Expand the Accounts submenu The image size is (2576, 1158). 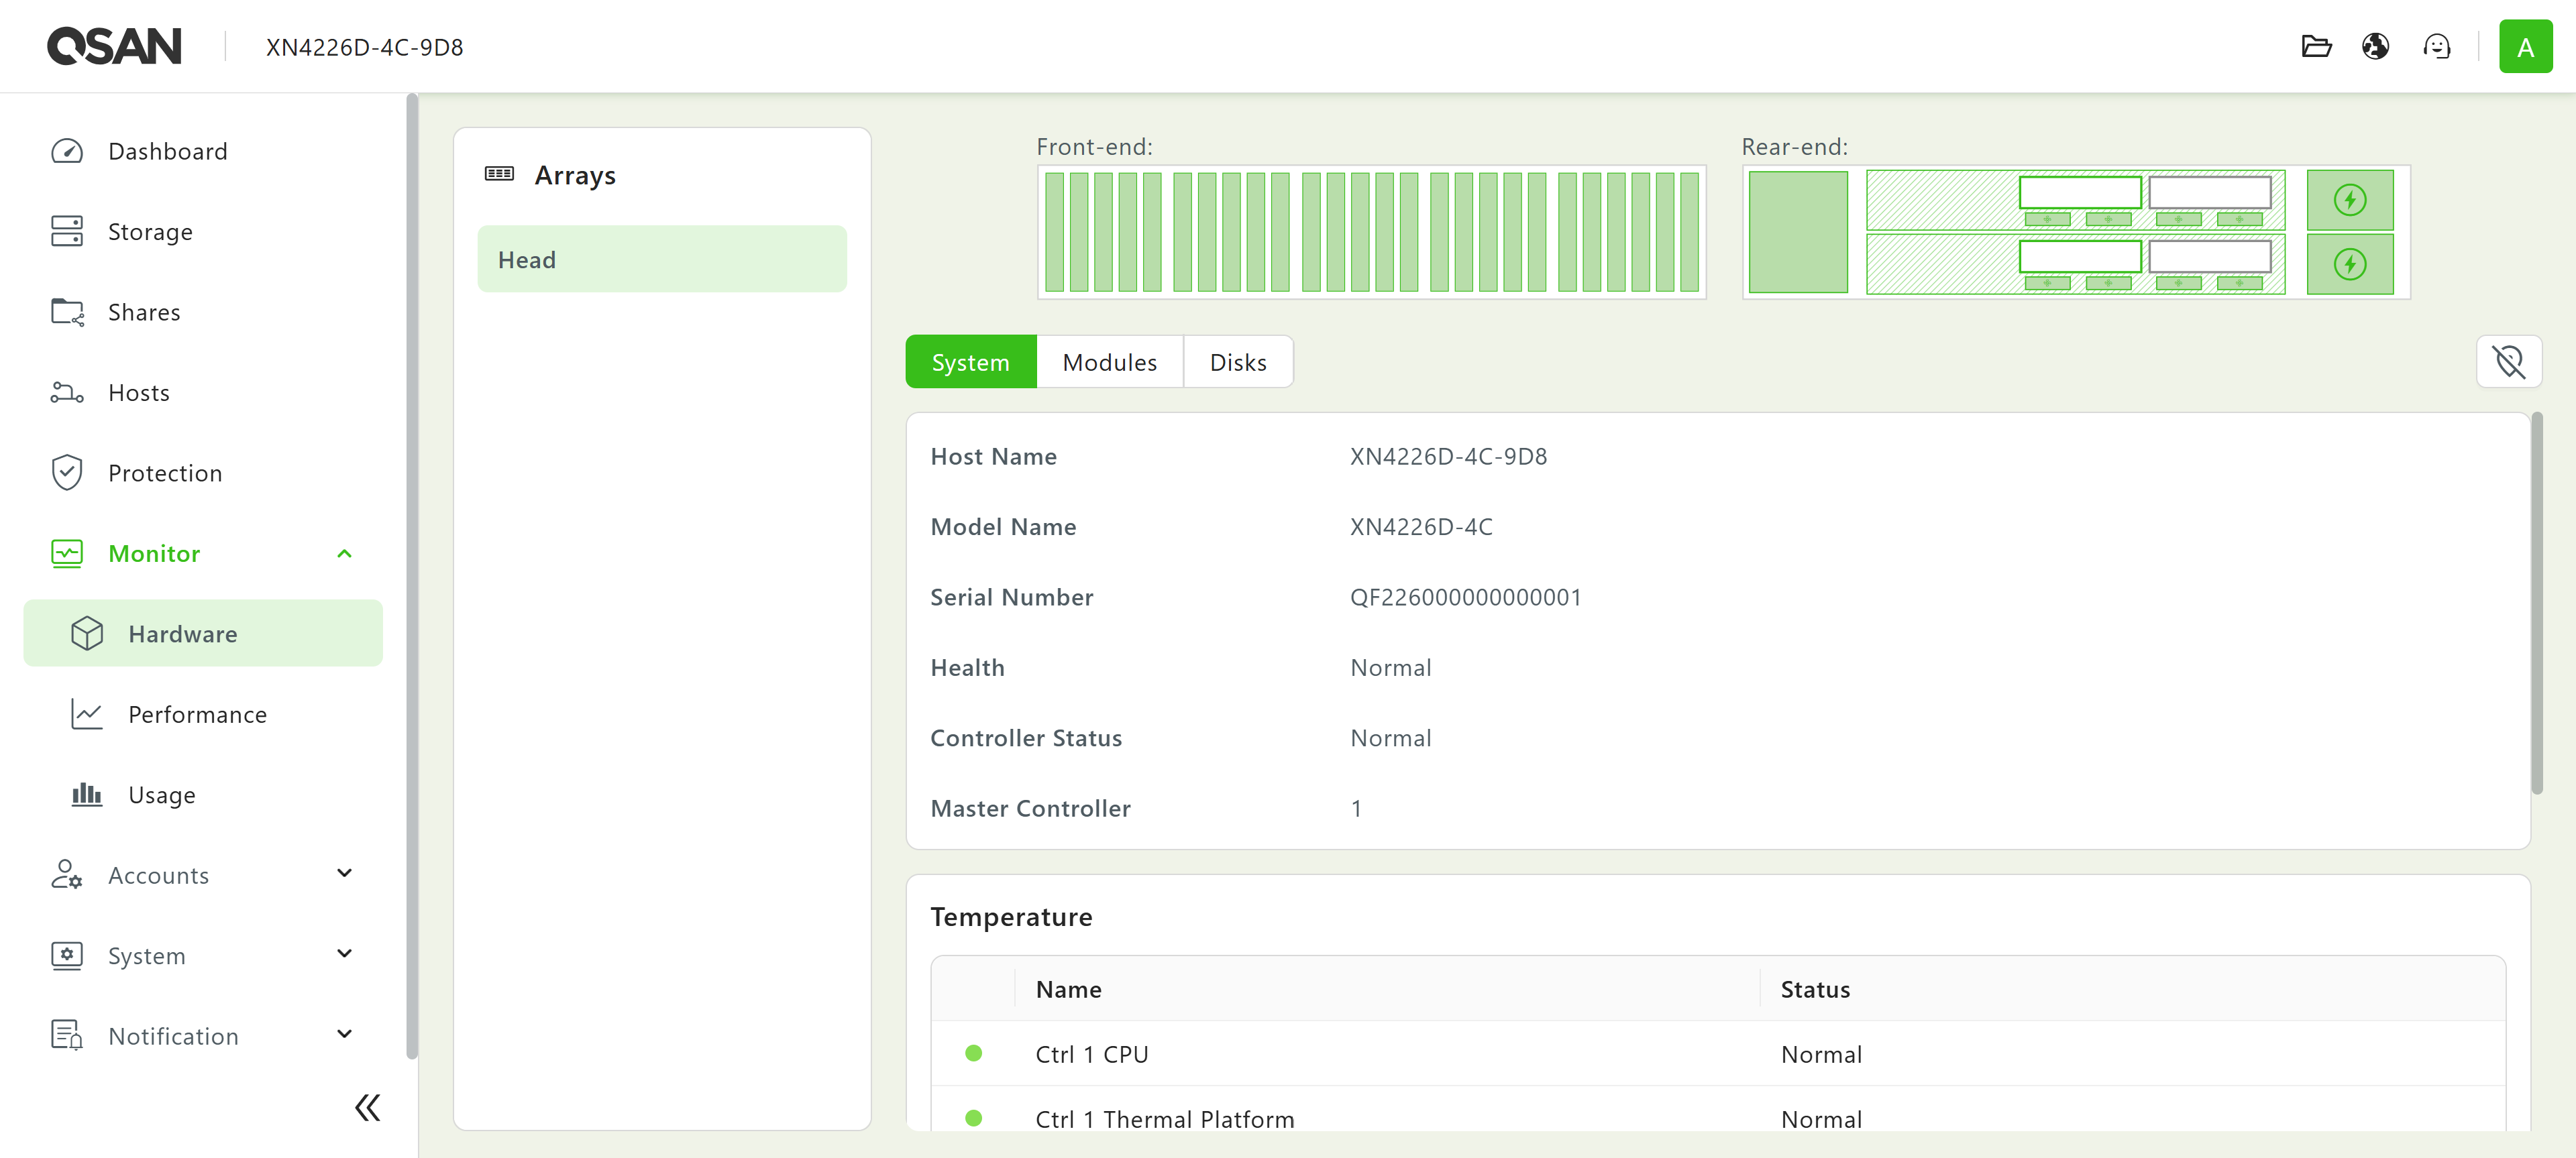(344, 874)
